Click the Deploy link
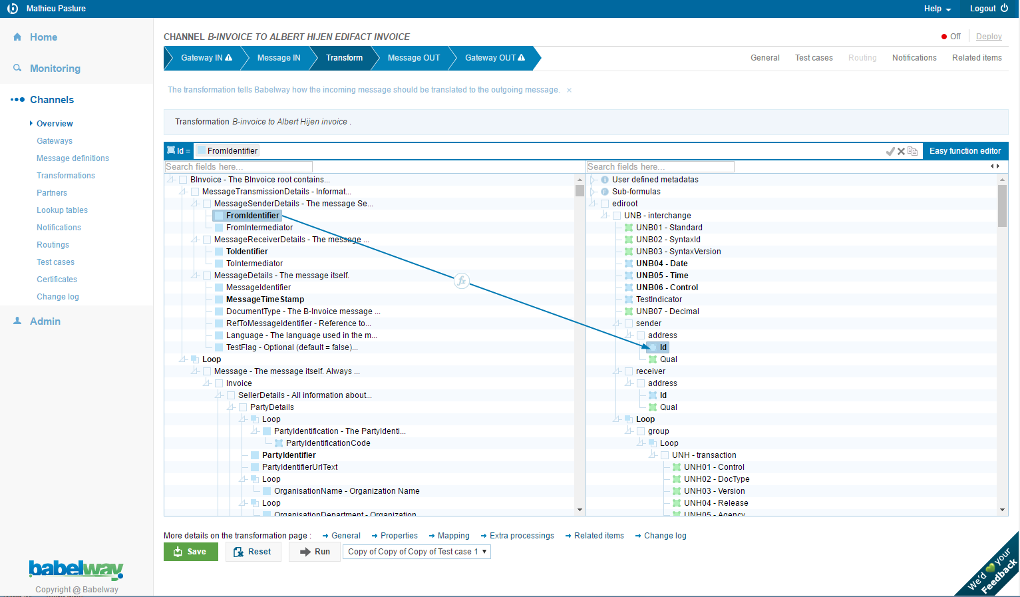 (x=989, y=37)
